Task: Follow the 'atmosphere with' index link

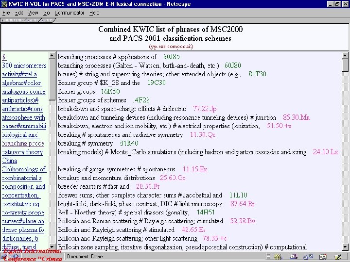Action: 24,117
